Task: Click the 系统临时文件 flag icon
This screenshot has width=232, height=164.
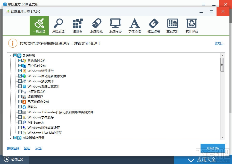Action: coord(24,61)
